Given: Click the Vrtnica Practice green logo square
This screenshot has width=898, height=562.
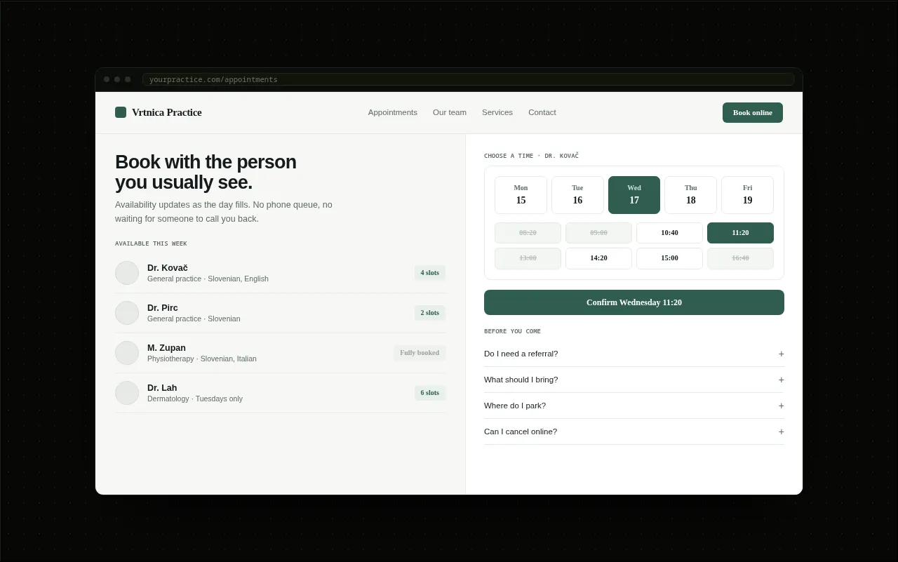Looking at the screenshot, I should pyautogui.click(x=121, y=112).
